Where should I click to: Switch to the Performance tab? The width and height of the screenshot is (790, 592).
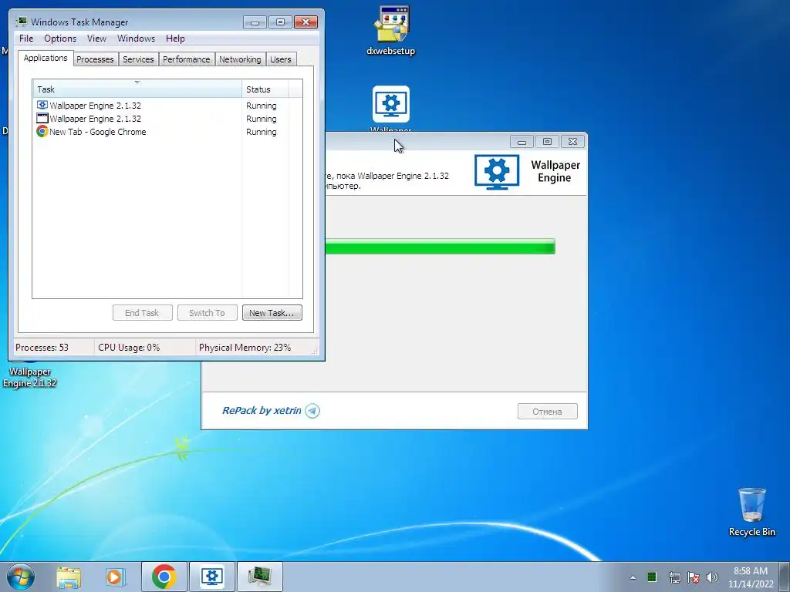click(187, 59)
